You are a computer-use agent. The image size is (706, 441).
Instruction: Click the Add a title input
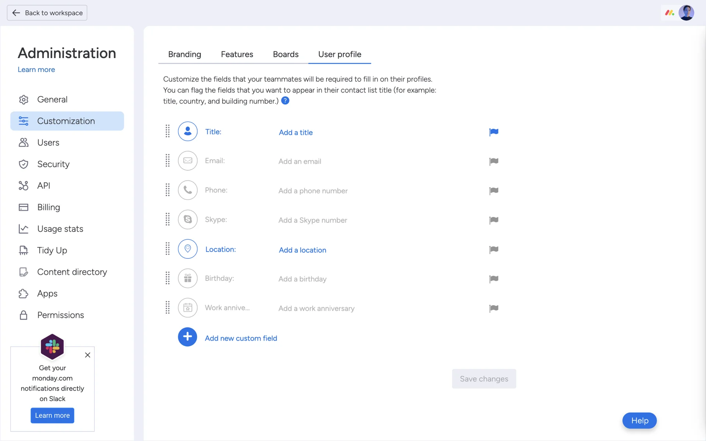pyautogui.click(x=296, y=132)
